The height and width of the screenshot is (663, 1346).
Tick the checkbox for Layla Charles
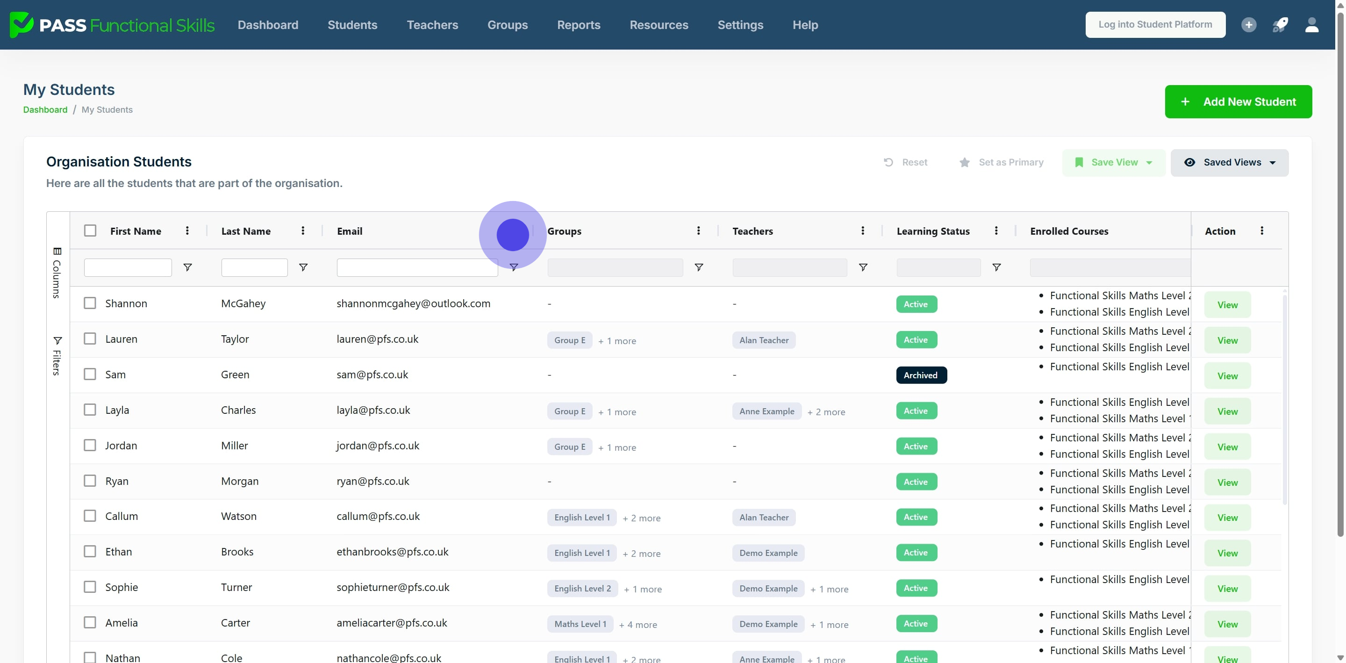click(90, 410)
